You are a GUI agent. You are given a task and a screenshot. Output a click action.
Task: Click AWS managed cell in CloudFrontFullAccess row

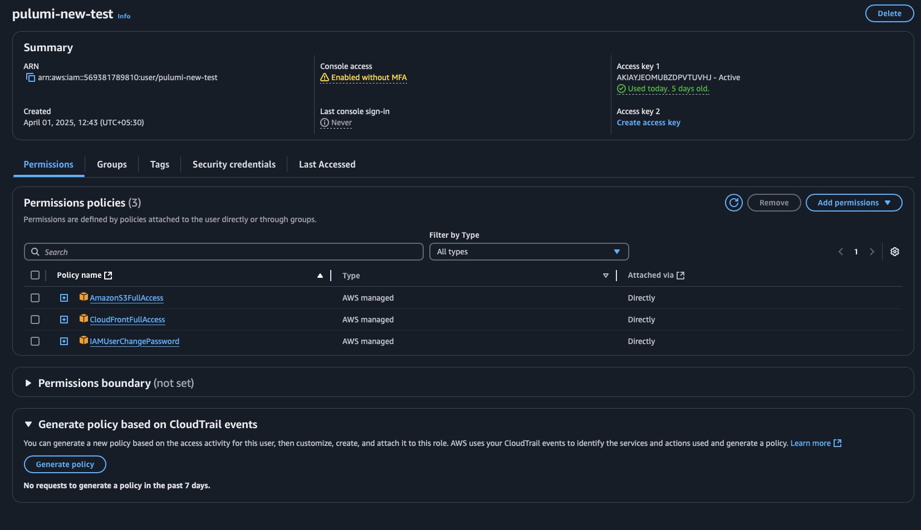[x=368, y=320]
